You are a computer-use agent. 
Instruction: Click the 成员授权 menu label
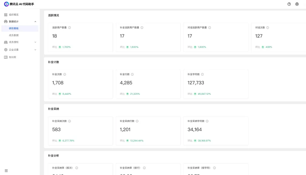tap(14, 42)
